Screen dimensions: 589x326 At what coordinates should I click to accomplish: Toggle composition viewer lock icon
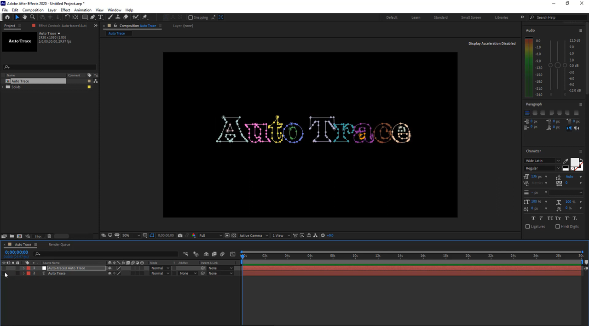(115, 26)
